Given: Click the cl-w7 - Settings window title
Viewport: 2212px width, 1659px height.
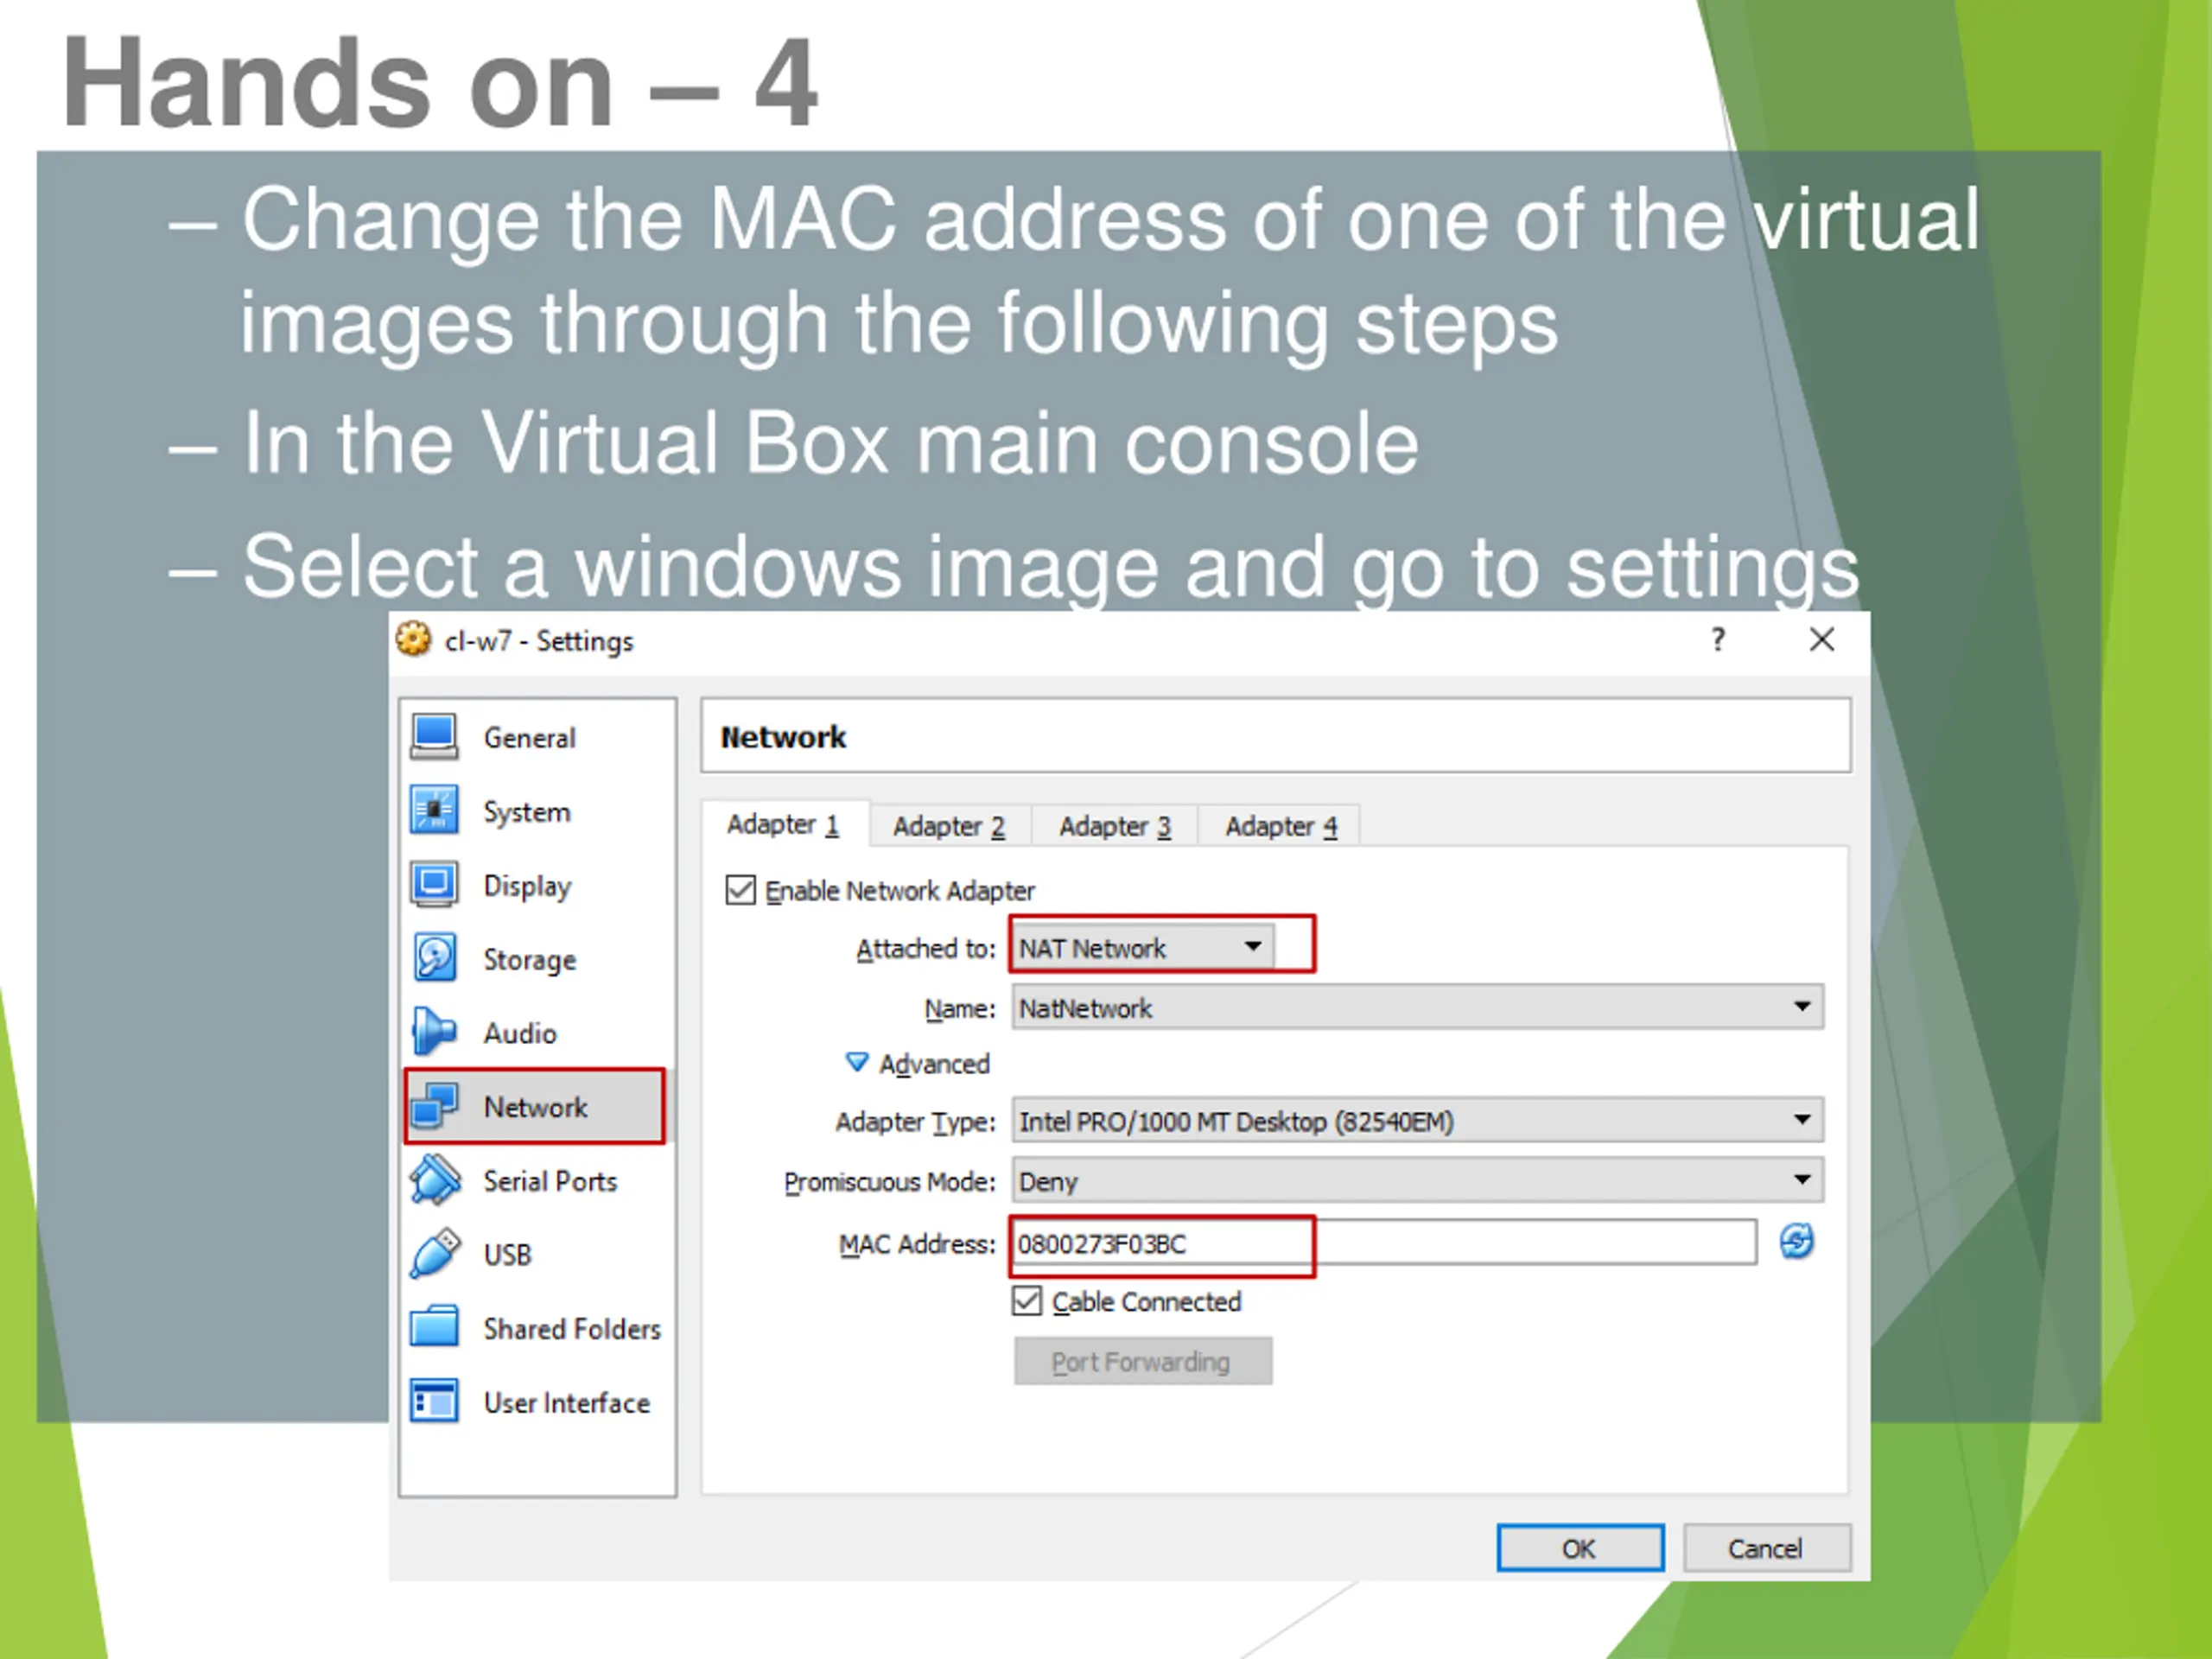Looking at the screenshot, I should coord(539,640).
